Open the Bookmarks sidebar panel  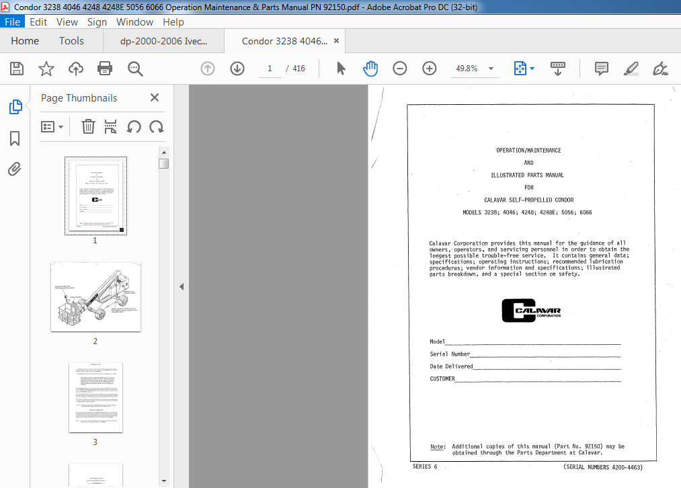click(15, 138)
